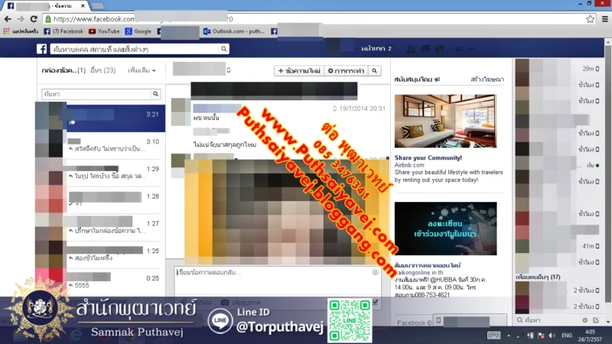Image resolution: width=612 pixels, height=344 pixels.
Task: Click the search icon beside the actions button
Action: [374, 70]
